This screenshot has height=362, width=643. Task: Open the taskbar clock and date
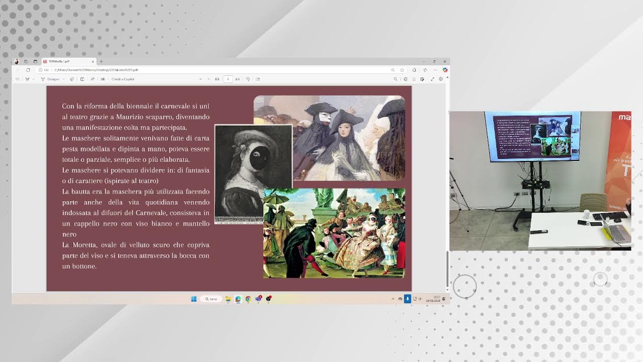433,299
